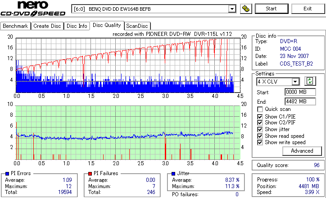Screen dimensions: 326x198
Task: Uncheck the Show jitter option
Action: tap(260, 129)
